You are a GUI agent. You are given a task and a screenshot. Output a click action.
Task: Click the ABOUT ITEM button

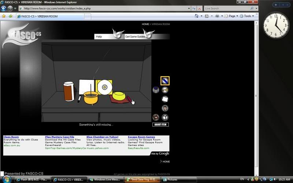(160, 125)
